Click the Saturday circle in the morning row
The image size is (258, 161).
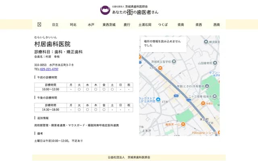112,89
